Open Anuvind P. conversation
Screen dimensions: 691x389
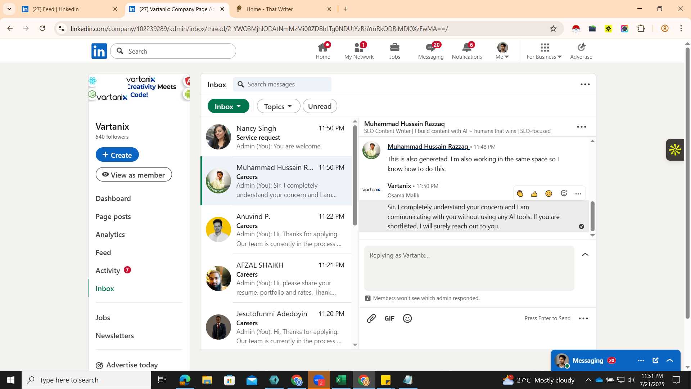click(x=276, y=230)
